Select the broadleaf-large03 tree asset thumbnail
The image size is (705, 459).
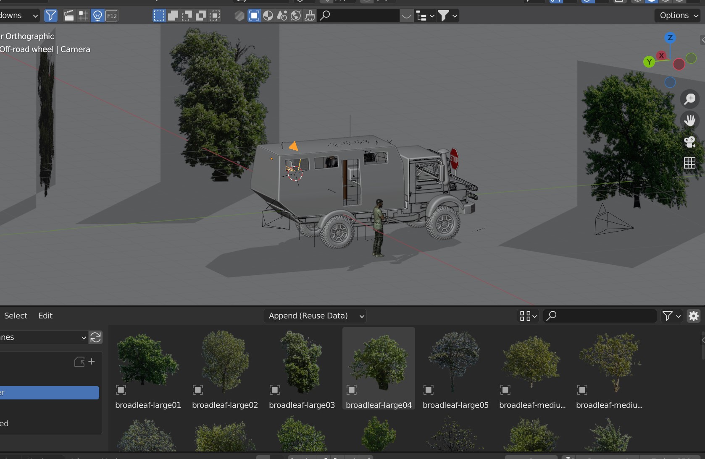coord(302,363)
